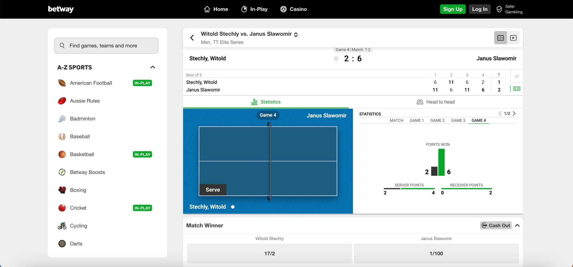Click the Safer Gambling shield icon

coord(499,9)
